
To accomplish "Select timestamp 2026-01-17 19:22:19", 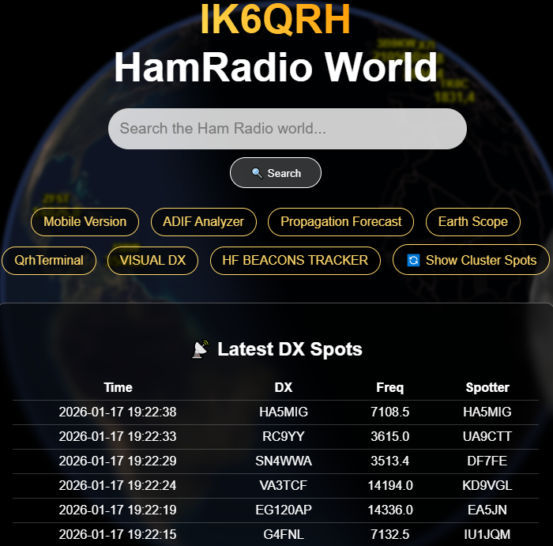I will click(x=118, y=510).
